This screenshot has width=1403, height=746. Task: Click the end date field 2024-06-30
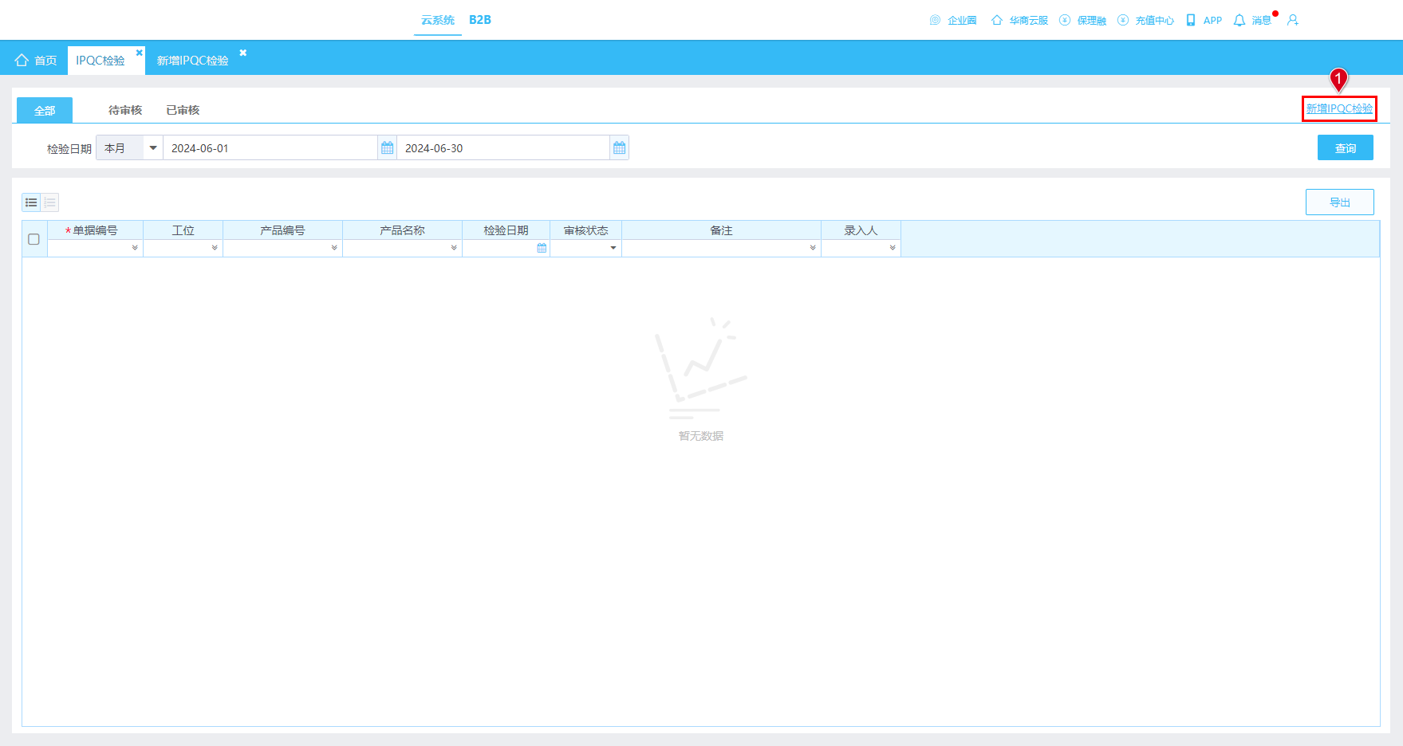(503, 147)
